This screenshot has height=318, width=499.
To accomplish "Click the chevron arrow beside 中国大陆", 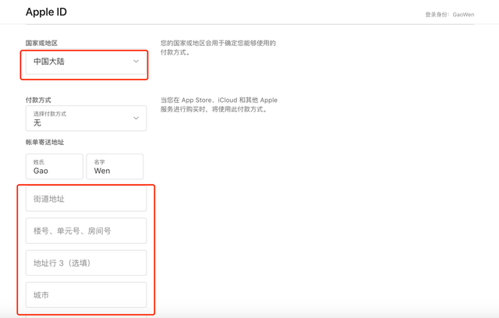I will click(x=136, y=61).
